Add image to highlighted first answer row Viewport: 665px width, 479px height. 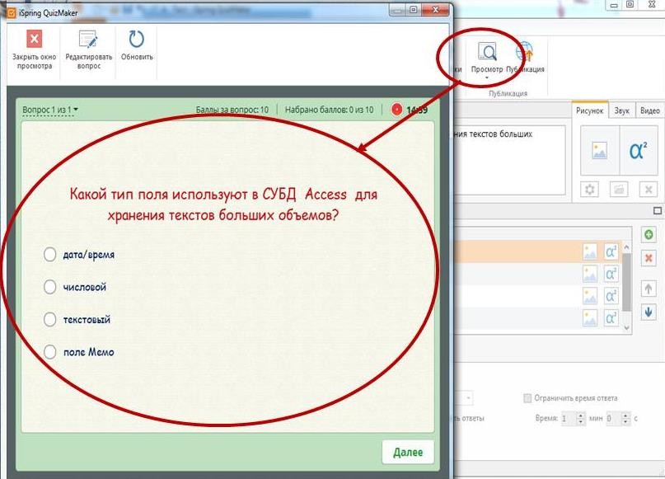click(x=590, y=251)
